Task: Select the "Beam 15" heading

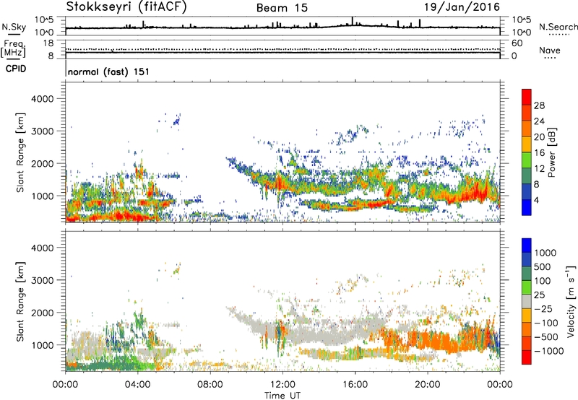Action: pyautogui.click(x=282, y=8)
